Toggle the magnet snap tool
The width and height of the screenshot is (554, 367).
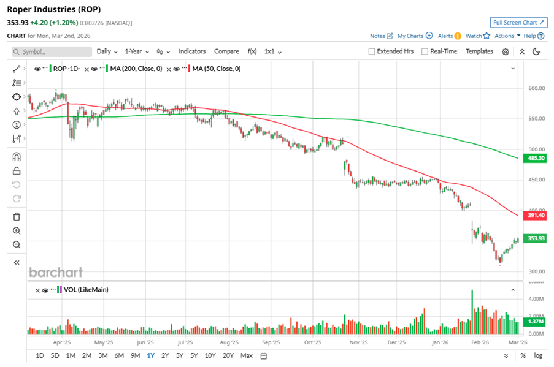(16, 157)
